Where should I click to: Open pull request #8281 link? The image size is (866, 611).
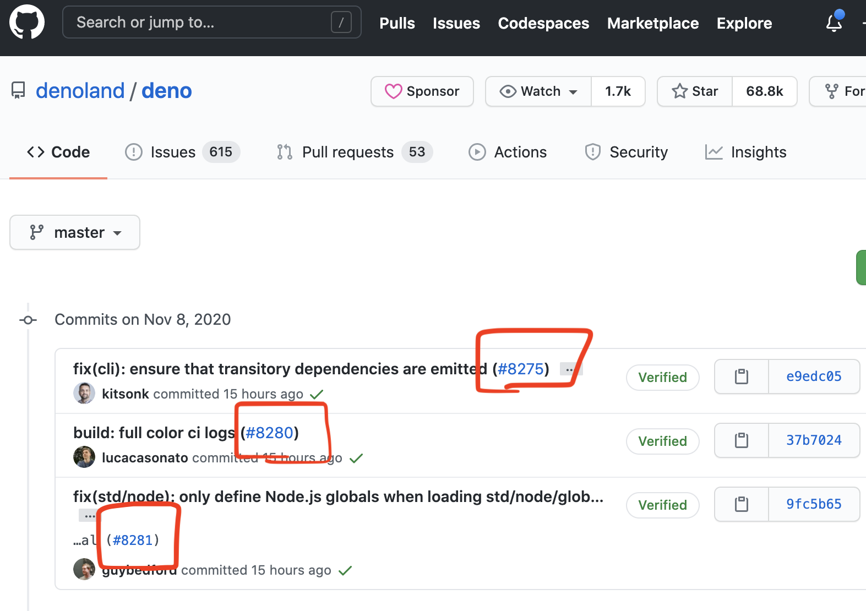pos(133,541)
